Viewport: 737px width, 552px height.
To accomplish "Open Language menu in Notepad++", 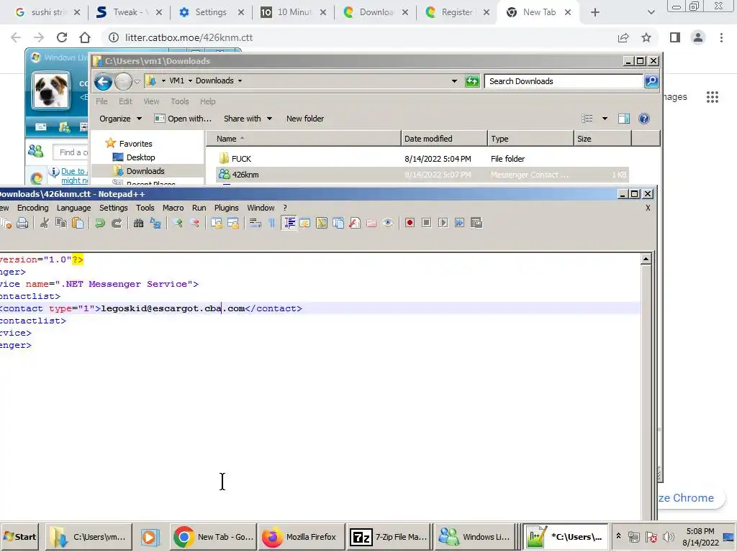I will point(74,208).
